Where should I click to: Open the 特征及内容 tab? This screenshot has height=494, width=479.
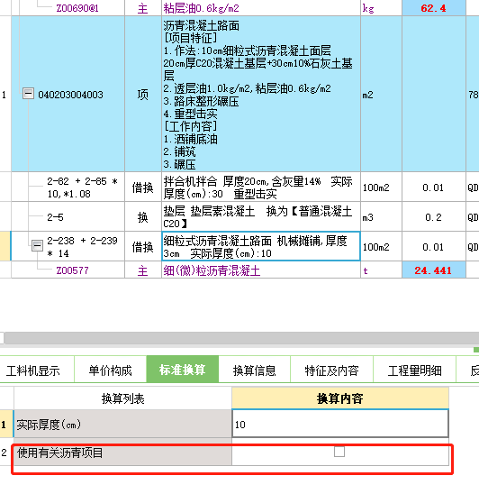pos(331,370)
